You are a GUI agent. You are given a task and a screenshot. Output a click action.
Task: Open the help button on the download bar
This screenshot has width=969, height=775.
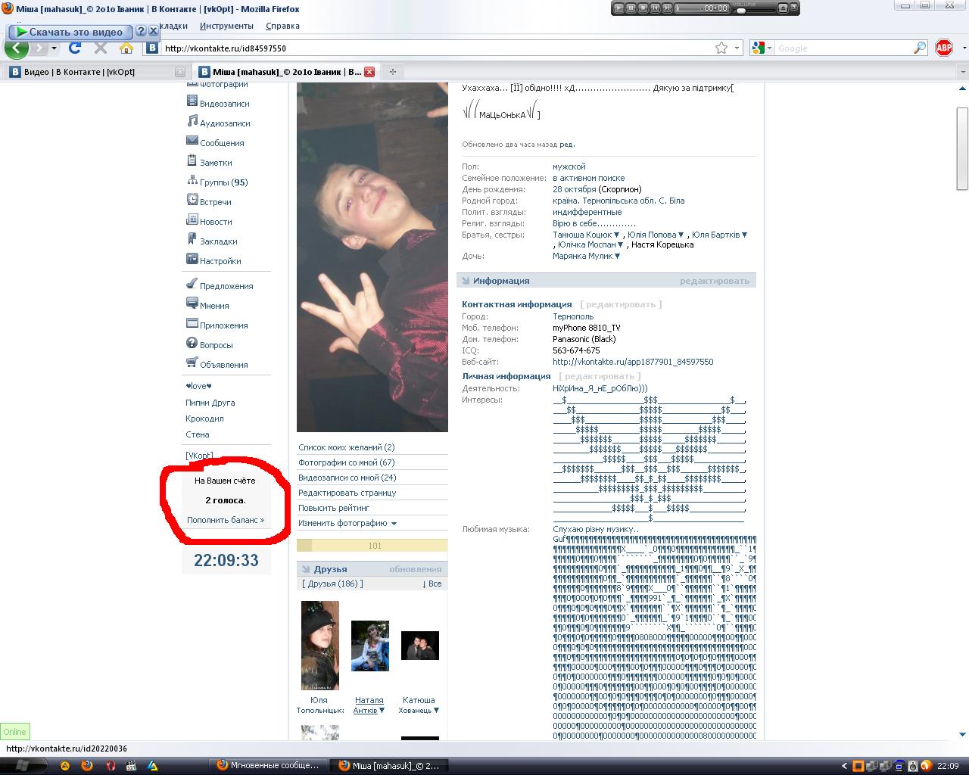pos(140,32)
